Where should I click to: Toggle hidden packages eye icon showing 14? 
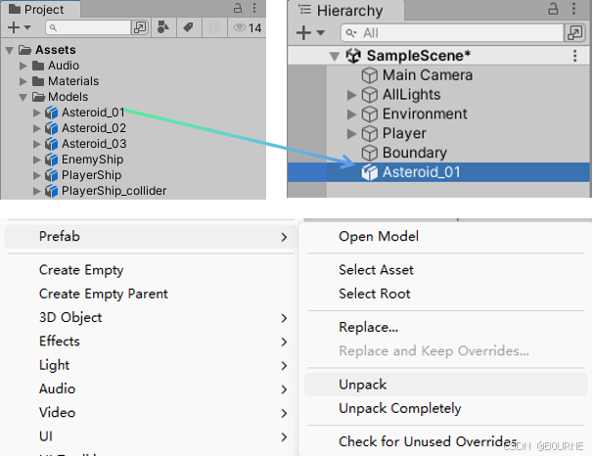click(247, 28)
